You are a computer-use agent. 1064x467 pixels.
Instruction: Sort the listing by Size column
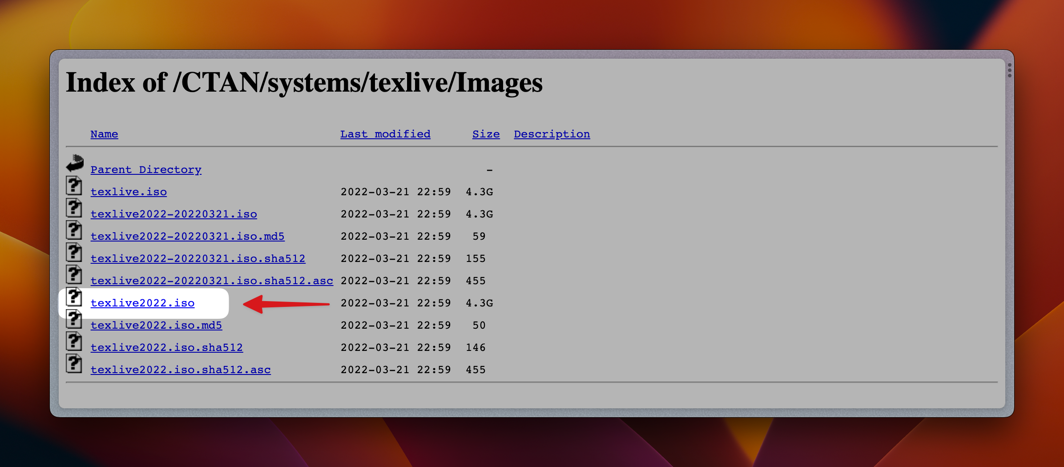486,134
